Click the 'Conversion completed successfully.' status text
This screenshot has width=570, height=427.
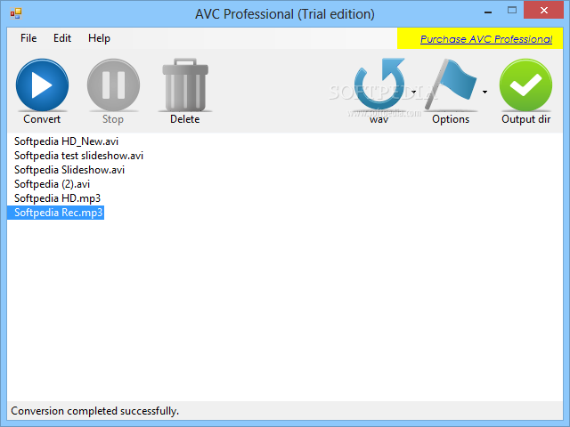95,411
